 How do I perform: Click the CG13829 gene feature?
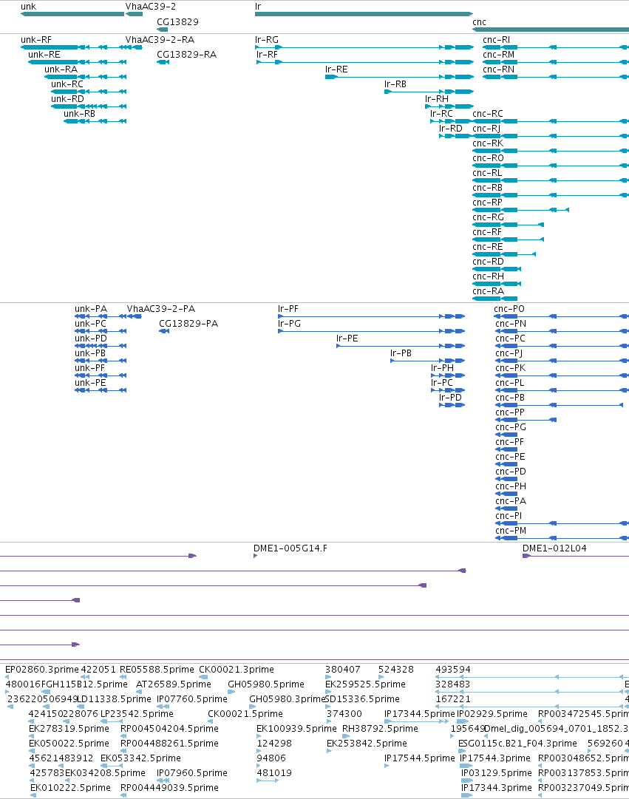[x=162, y=29]
